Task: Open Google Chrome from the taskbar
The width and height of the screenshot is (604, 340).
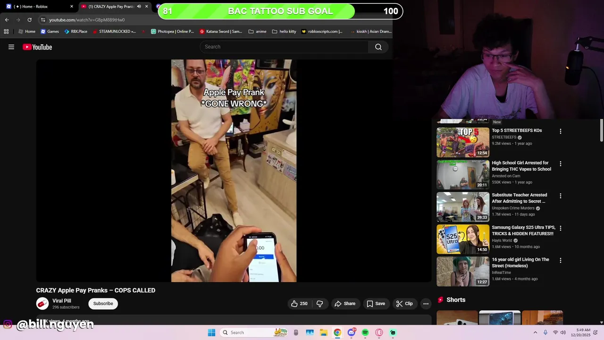Action: pos(337,332)
